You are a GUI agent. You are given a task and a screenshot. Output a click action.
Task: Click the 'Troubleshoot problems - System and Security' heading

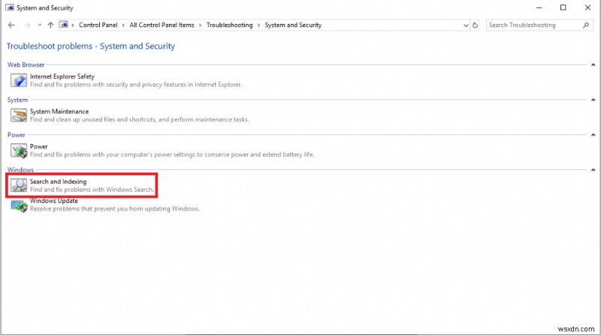[x=91, y=46]
